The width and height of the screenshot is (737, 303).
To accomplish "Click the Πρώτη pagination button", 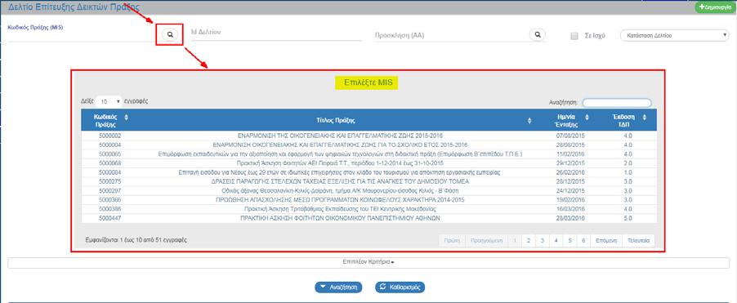I will (452, 240).
